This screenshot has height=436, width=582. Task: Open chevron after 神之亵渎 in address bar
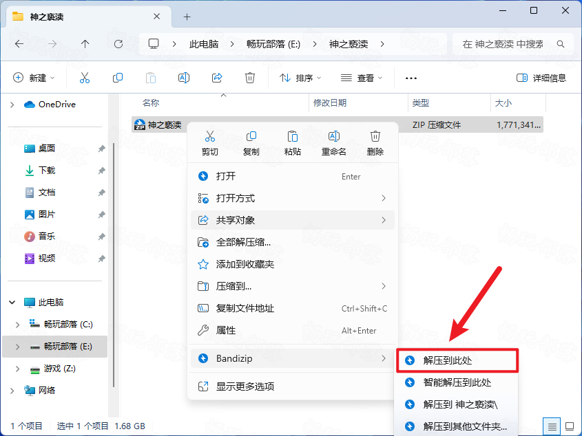382,44
